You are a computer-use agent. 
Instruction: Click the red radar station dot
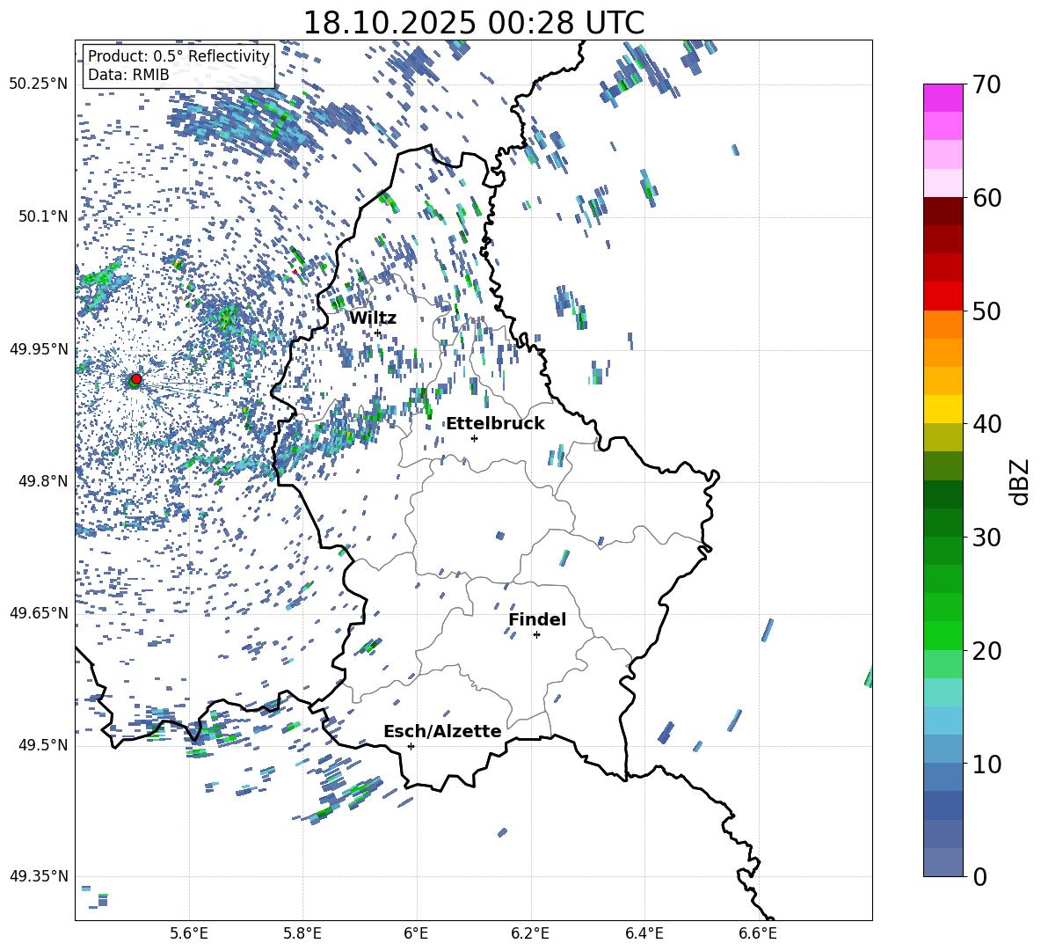click(x=136, y=379)
